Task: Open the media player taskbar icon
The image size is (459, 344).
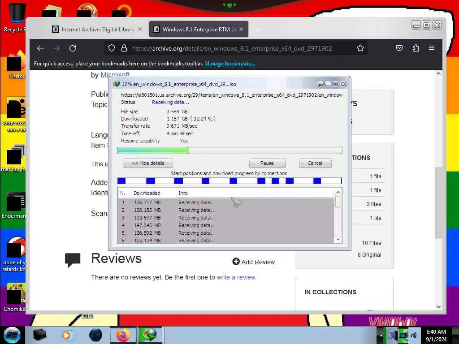Action: tap(66, 335)
